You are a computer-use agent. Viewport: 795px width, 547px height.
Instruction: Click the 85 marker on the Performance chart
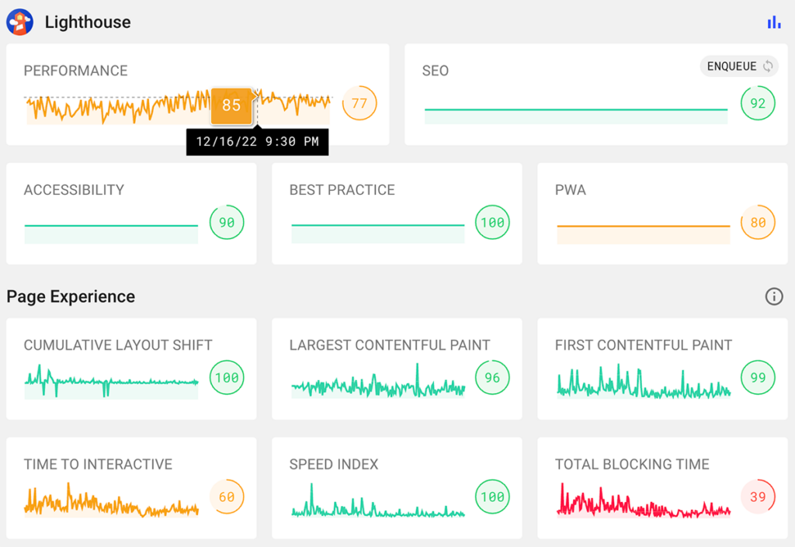pyautogui.click(x=230, y=104)
